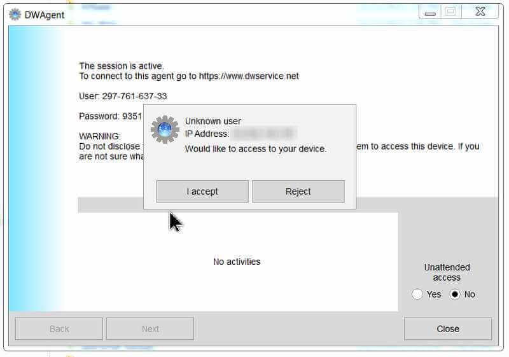
Task: Click the 'The session is active.' text
Action: tap(122, 66)
